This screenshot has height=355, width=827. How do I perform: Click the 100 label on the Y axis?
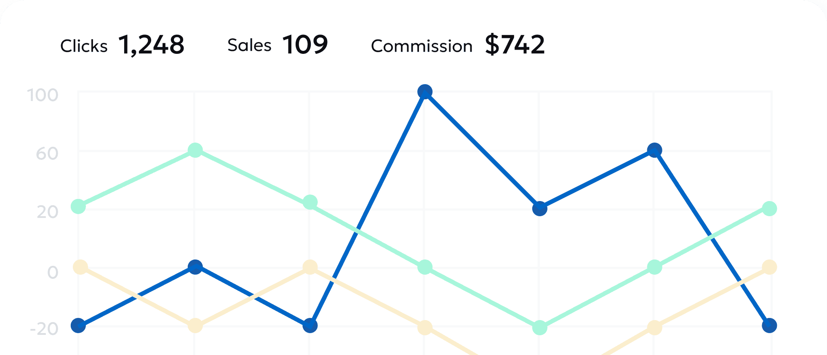pyautogui.click(x=43, y=95)
